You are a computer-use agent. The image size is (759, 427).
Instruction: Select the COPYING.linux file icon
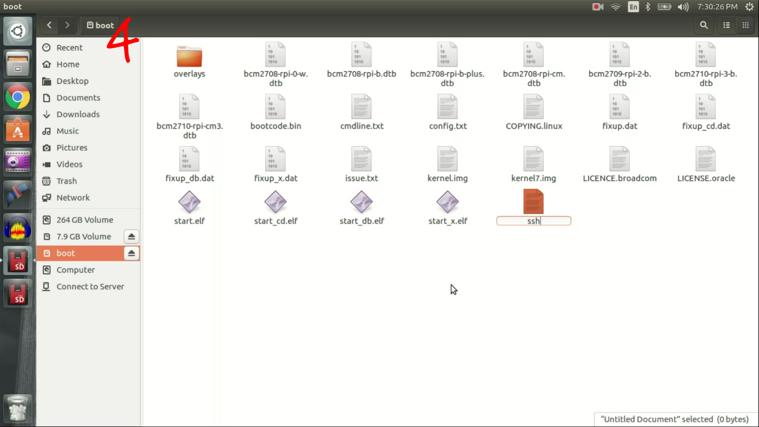(x=533, y=107)
